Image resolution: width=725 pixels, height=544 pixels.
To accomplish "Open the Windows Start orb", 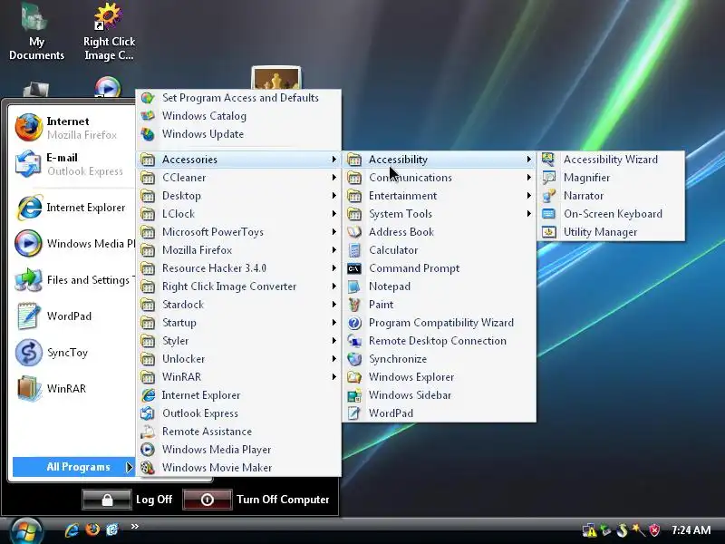I will point(26,530).
